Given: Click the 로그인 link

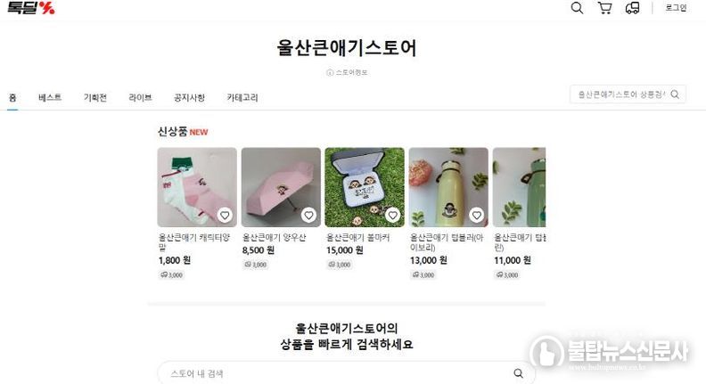Looking at the screenshot, I should tap(676, 8).
